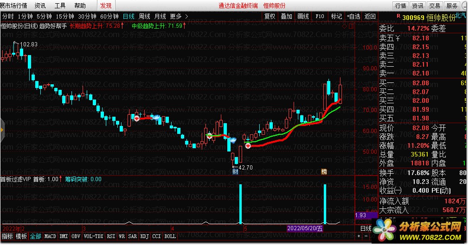Switch to the WR indicator

[x=122, y=236]
